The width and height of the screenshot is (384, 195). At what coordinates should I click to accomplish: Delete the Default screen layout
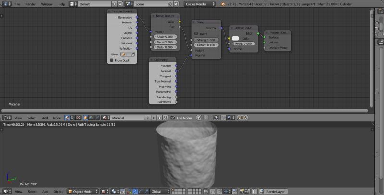pos(120,4)
